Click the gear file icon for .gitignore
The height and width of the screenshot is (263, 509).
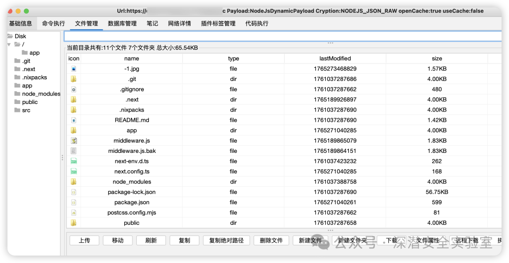(74, 89)
